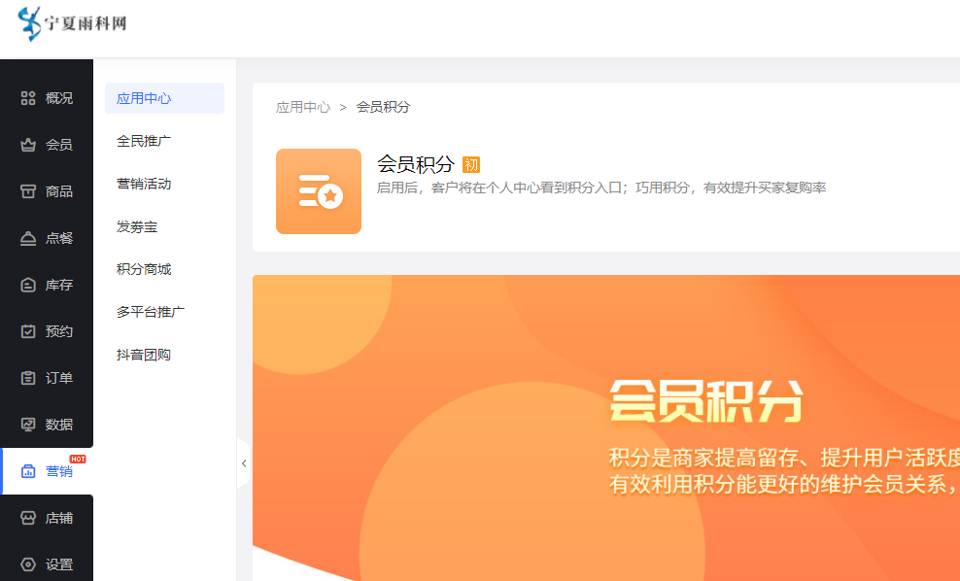960x581 pixels.
Task: Click description text starting 启用后
Action: pos(601,188)
